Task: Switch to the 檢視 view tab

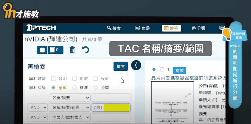Action: [171, 28]
